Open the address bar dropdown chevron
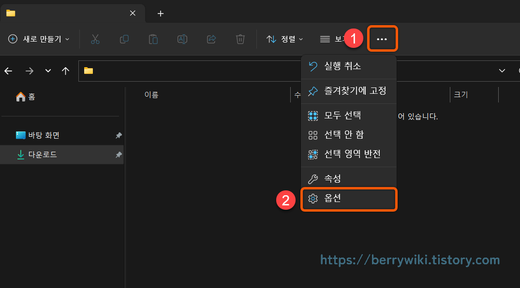520x288 pixels. [x=502, y=71]
